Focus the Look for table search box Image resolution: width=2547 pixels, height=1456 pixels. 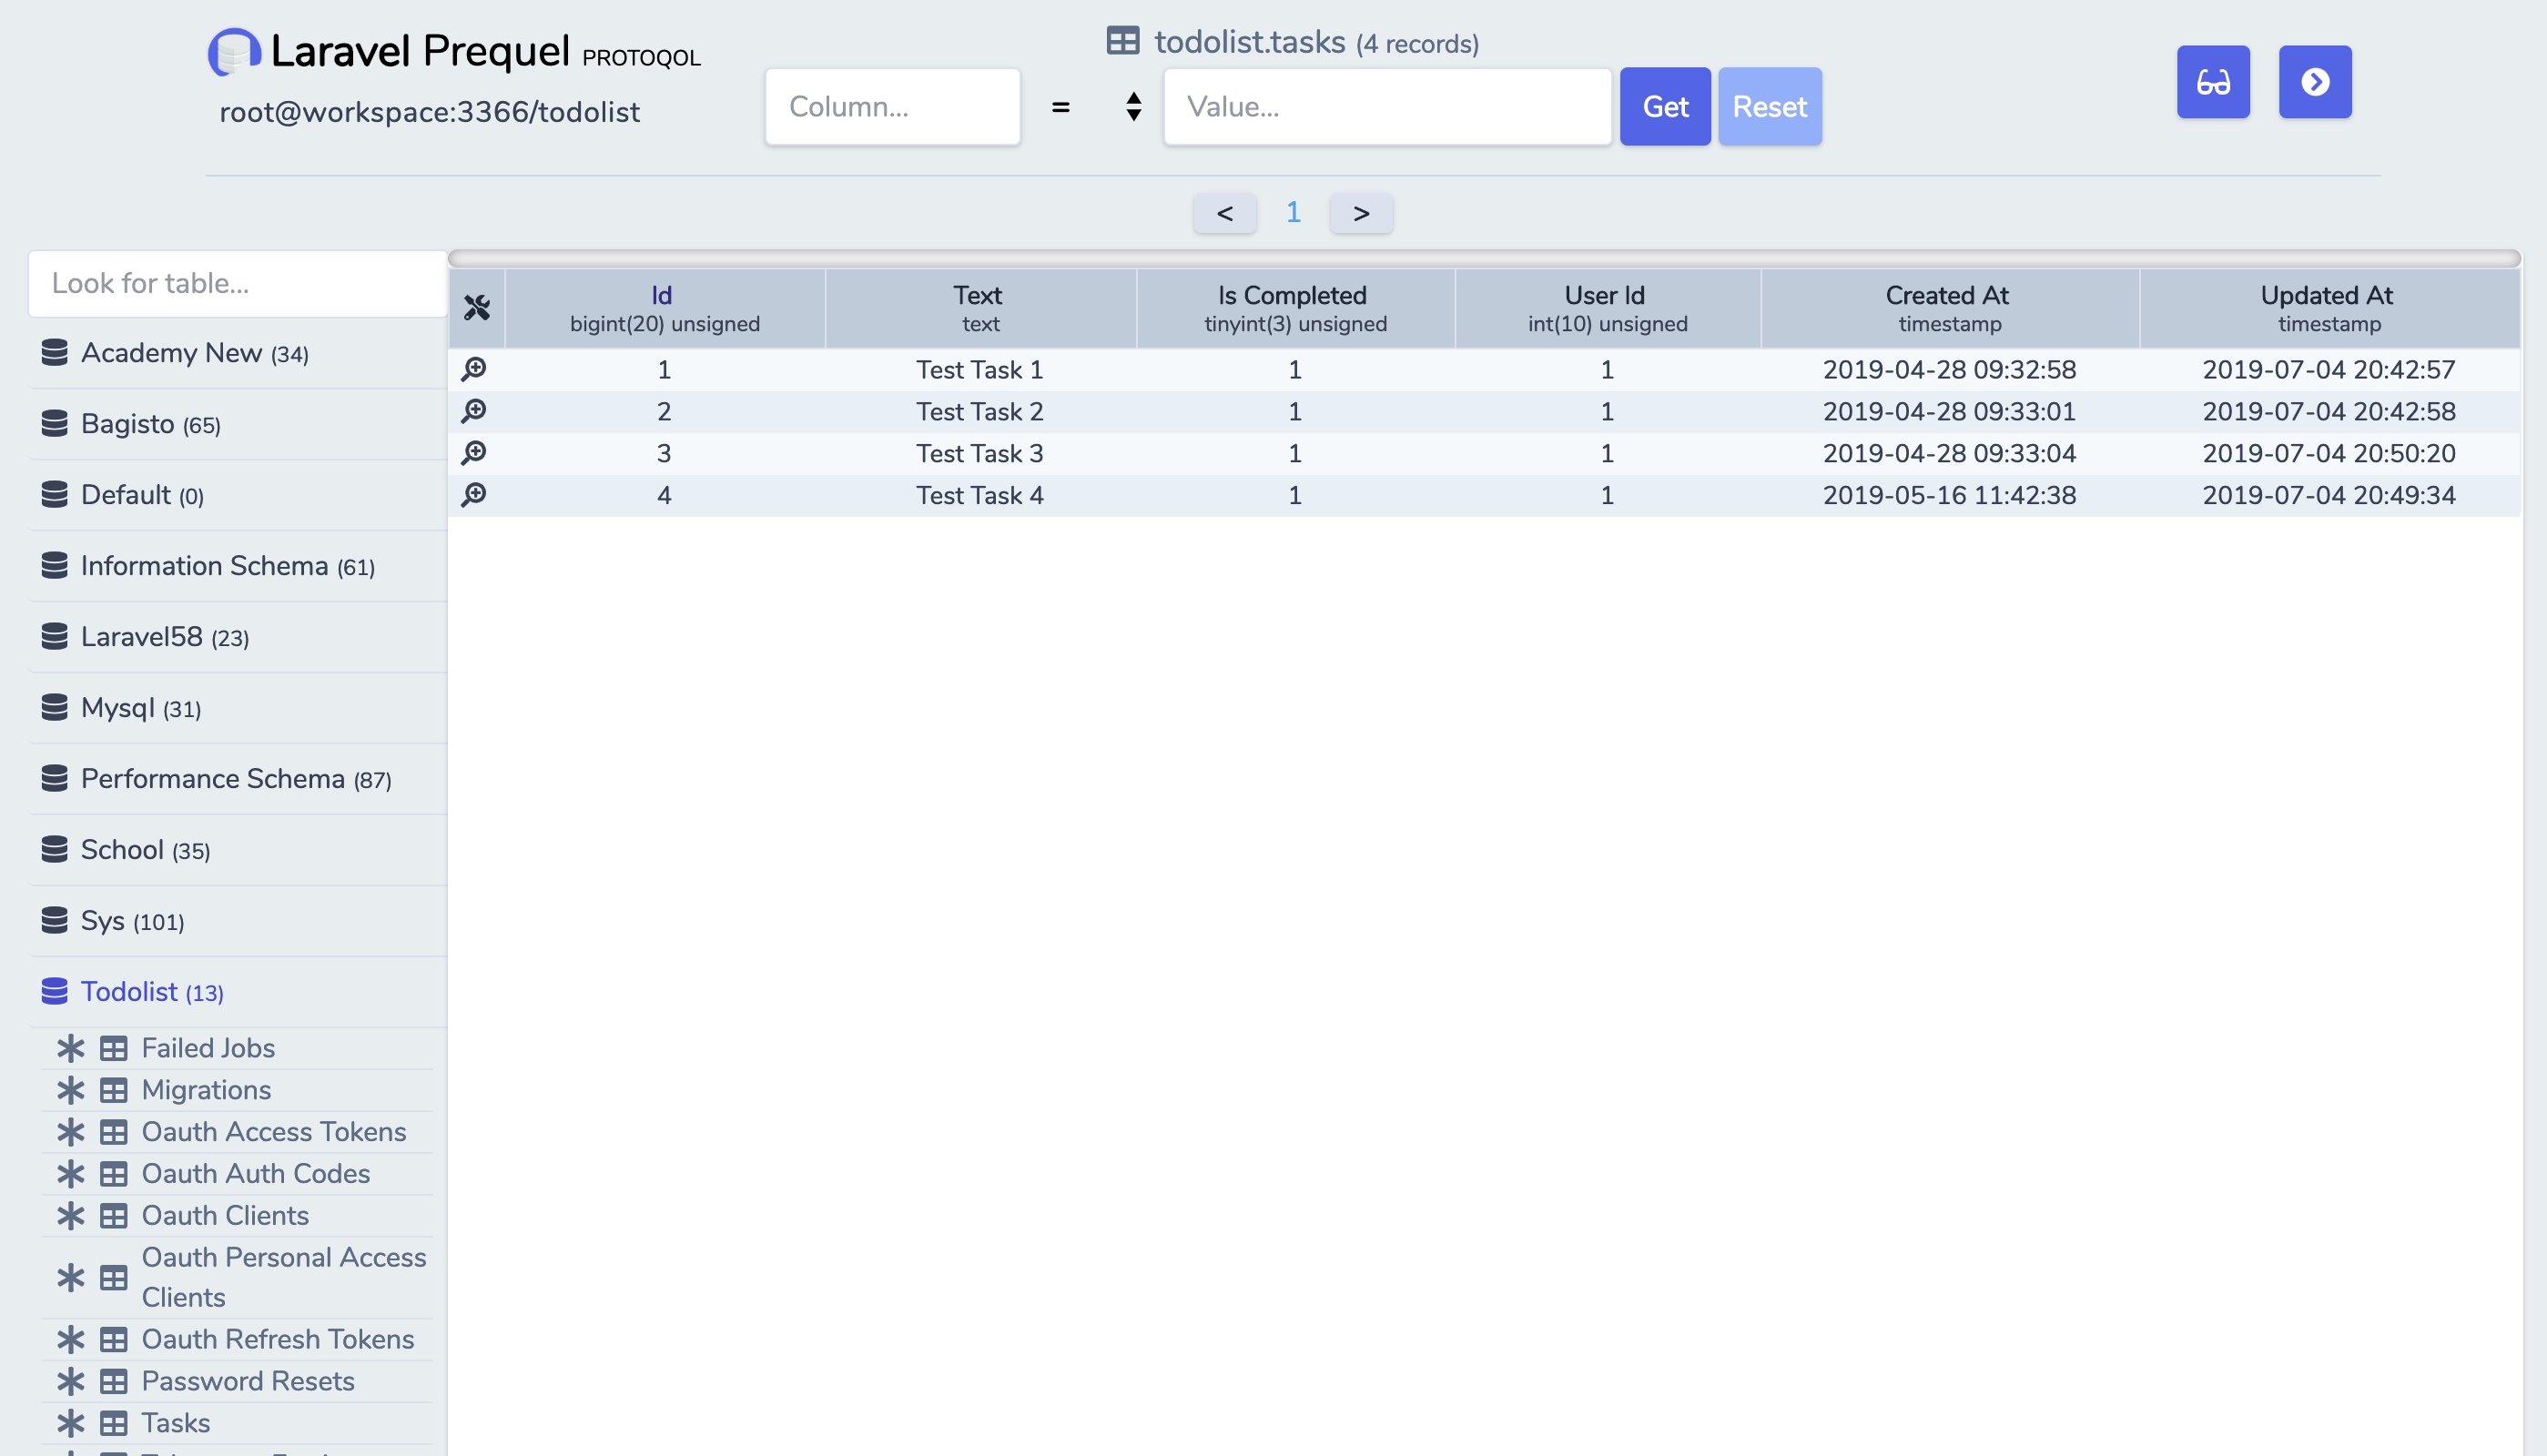pyautogui.click(x=238, y=284)
